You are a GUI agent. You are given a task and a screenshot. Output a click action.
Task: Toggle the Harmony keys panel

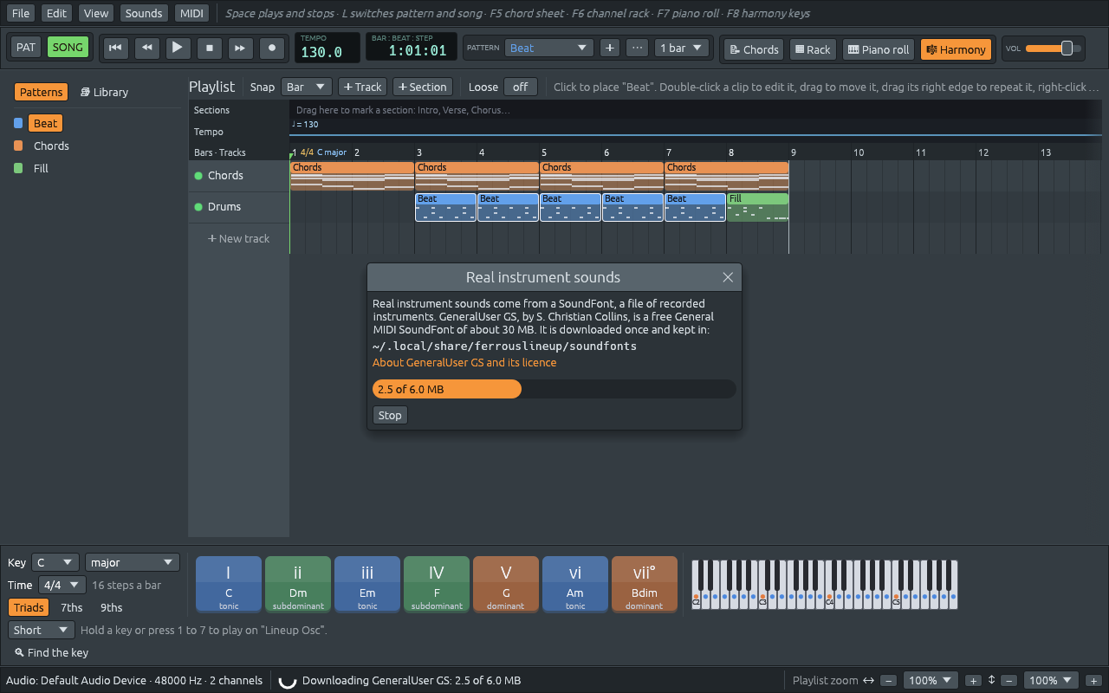(957, 49)
